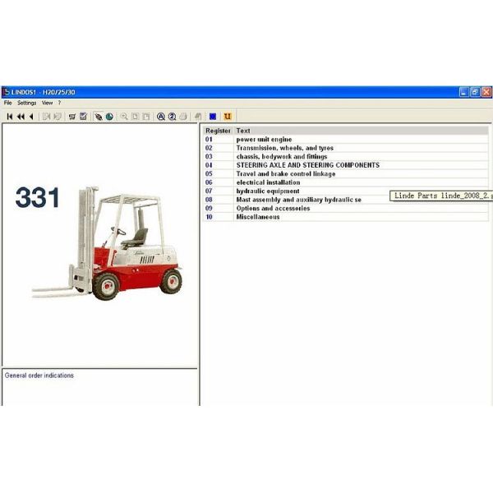Open the ? help menu
Image resolution: width=493 pixels, height=493 pixels.
pyautogui.click(x=59, y=104)
